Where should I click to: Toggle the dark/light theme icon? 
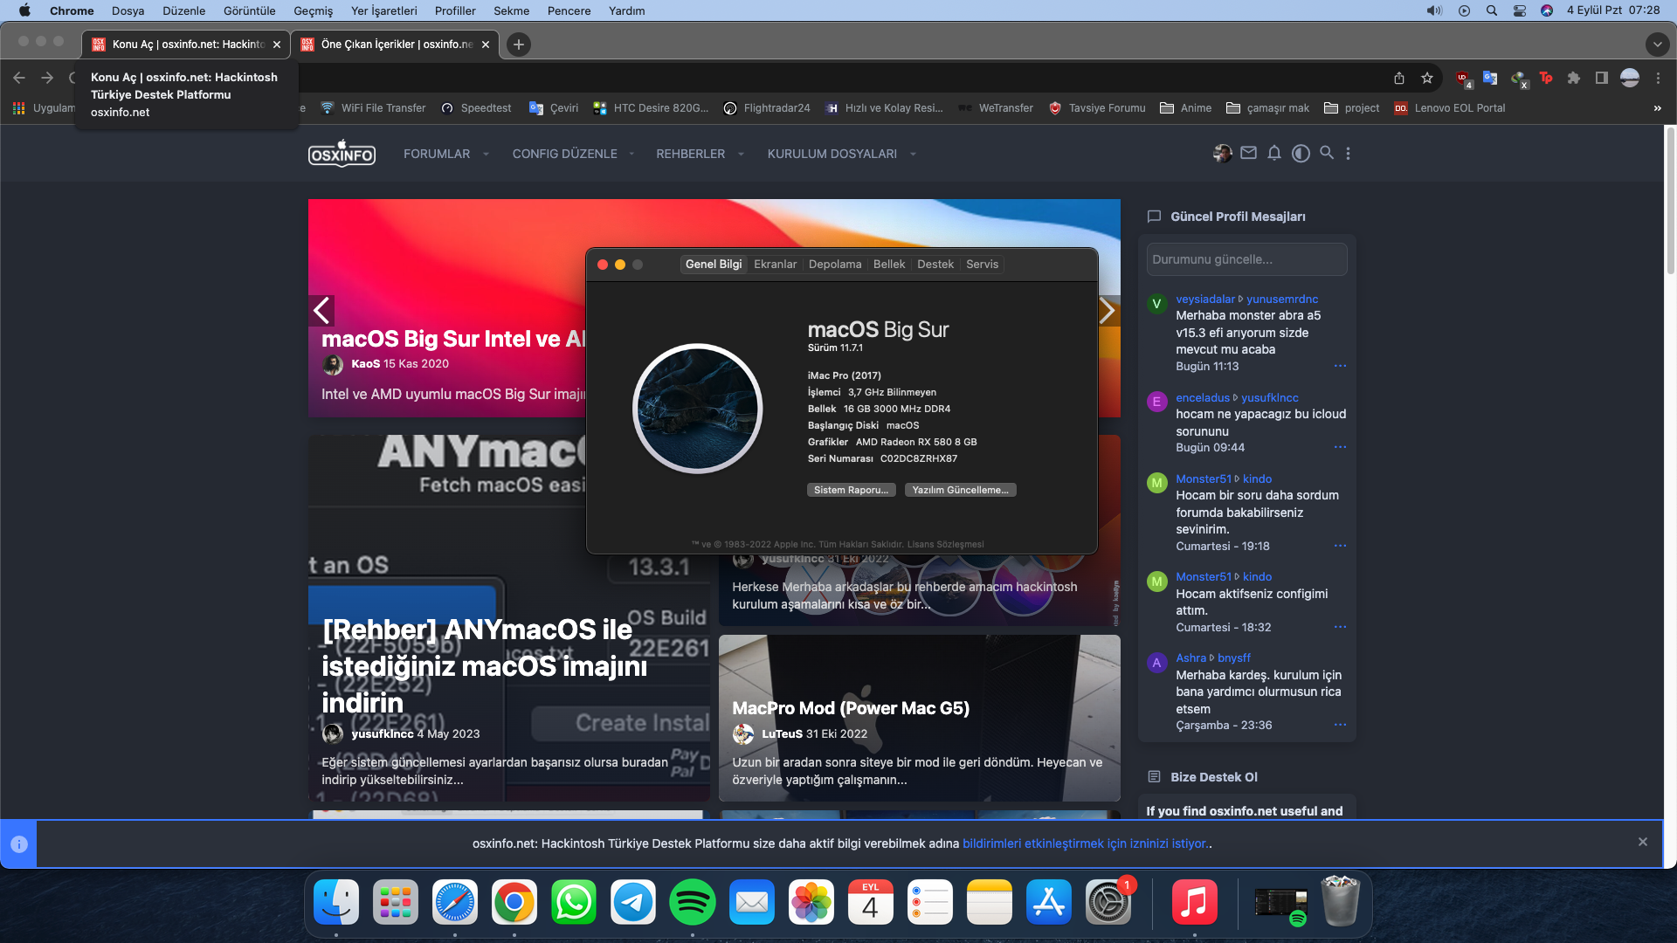(1301, 153)
